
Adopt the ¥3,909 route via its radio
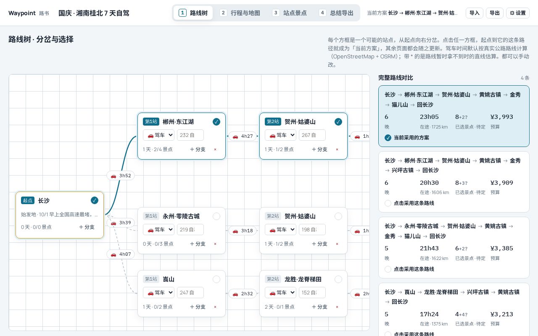[388, 203]
